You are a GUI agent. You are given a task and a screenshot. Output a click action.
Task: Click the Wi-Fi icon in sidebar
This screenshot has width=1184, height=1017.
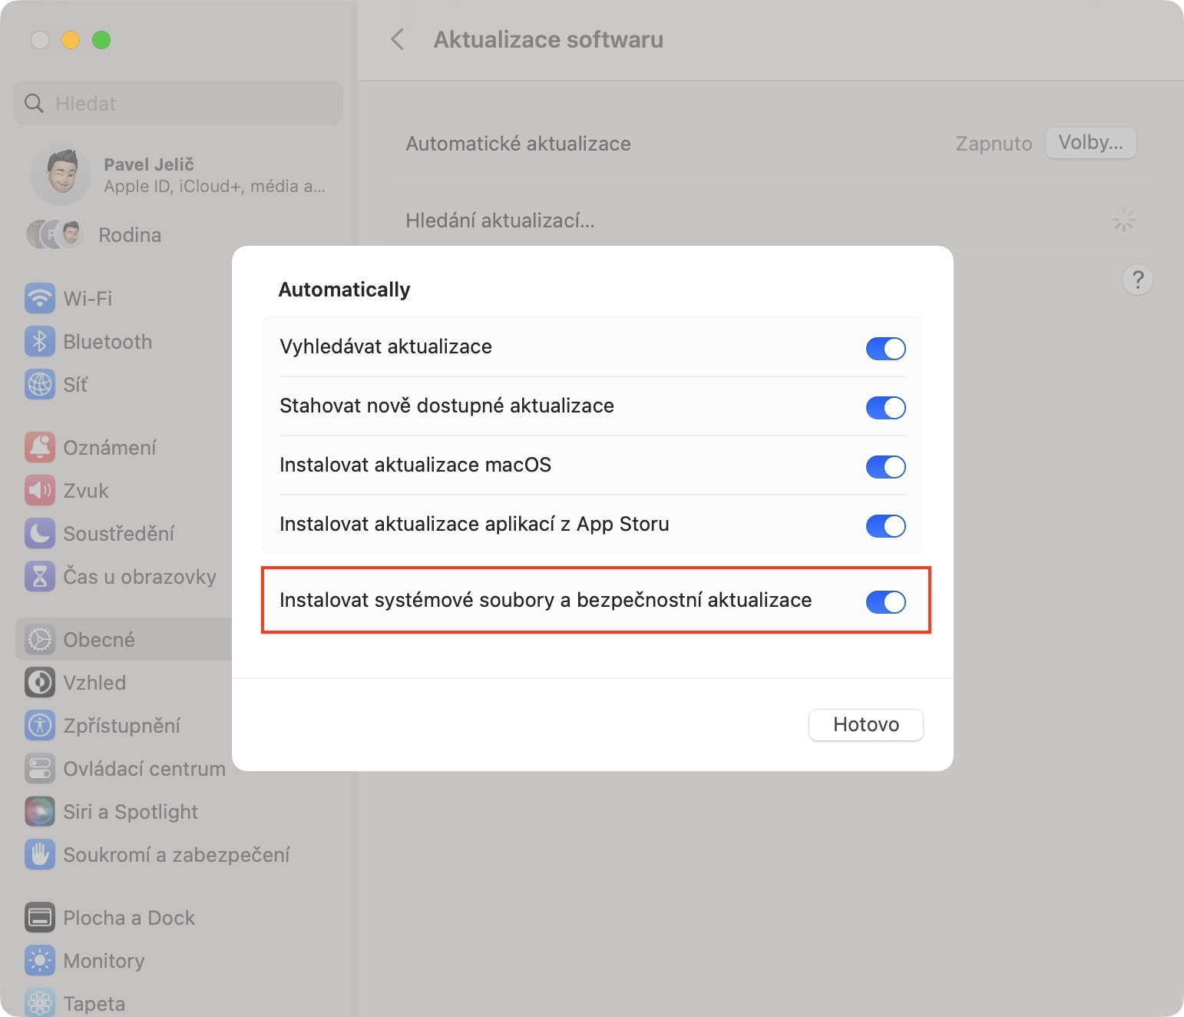click(40, 299)
